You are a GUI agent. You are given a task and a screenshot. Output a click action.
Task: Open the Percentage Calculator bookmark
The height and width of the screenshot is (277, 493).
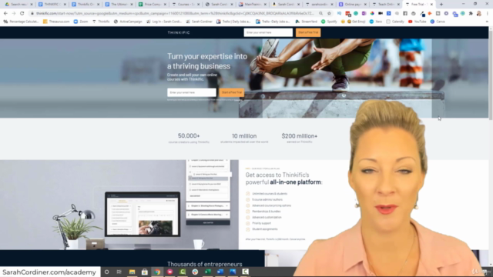click(21, 22)
